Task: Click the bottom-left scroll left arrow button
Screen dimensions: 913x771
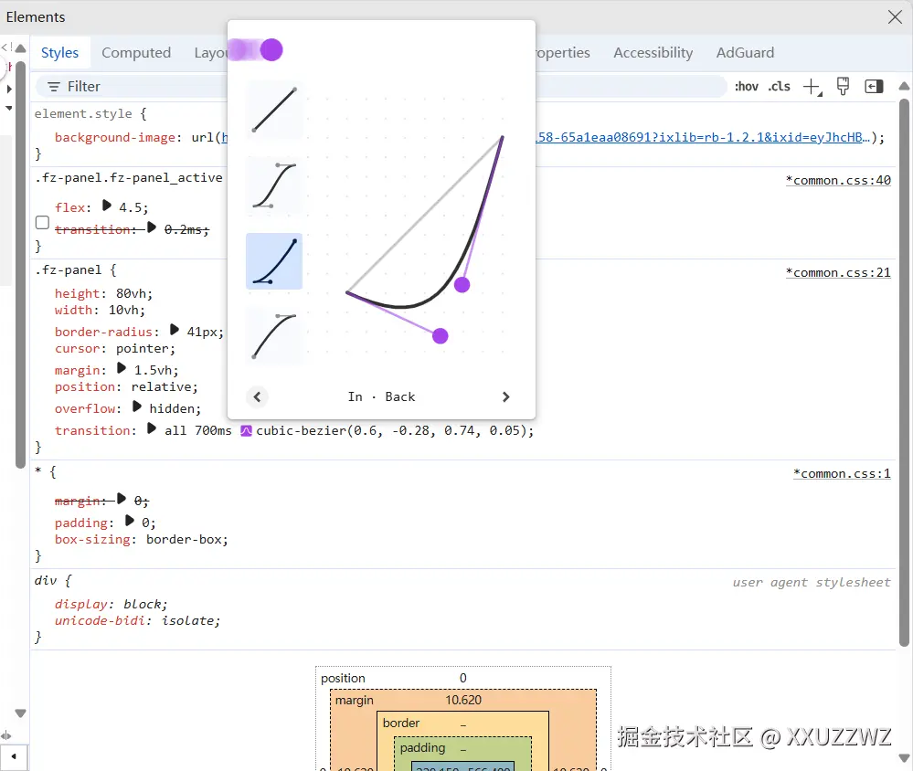Action: point(14,757)
